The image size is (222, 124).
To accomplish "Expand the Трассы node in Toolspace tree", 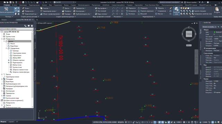I will click(2, 74).
